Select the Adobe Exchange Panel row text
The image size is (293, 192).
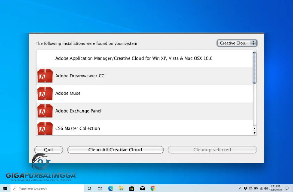[x=78, y=111]
